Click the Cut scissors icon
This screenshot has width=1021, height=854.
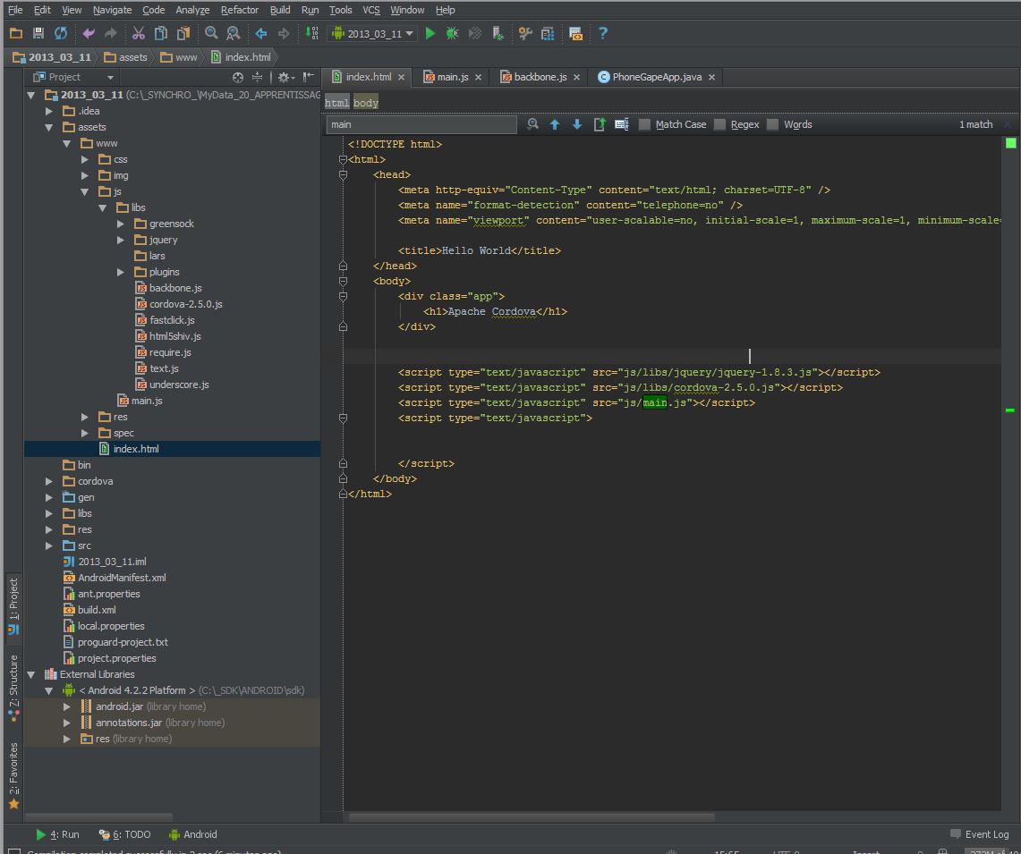[139, 33]
